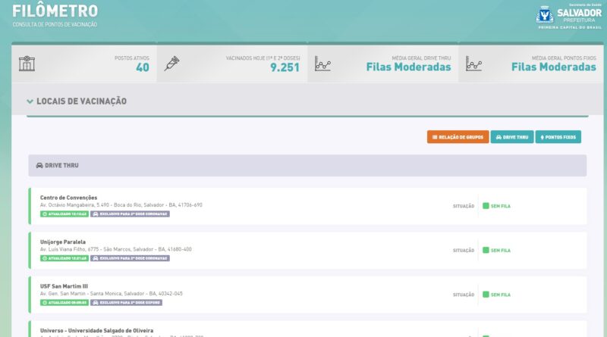This screenshot has height=337, width=607.
Task: Click the green status square for USF San Martim III
Action: click(x=484, y=294)
